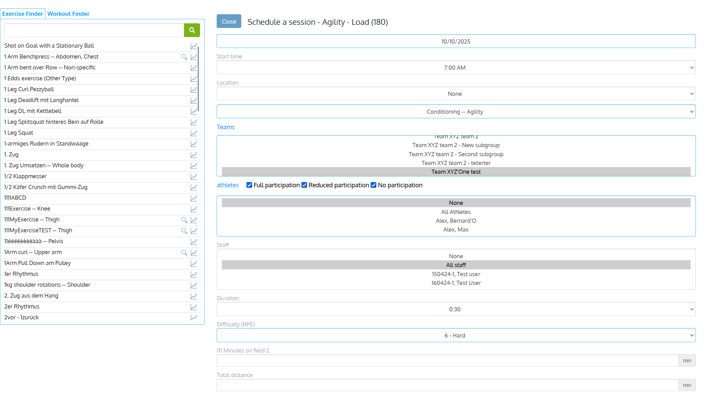The height and width of the screenshot is (396, 715).
Task: Select the Exercise Finder tab
Action: 23,13
